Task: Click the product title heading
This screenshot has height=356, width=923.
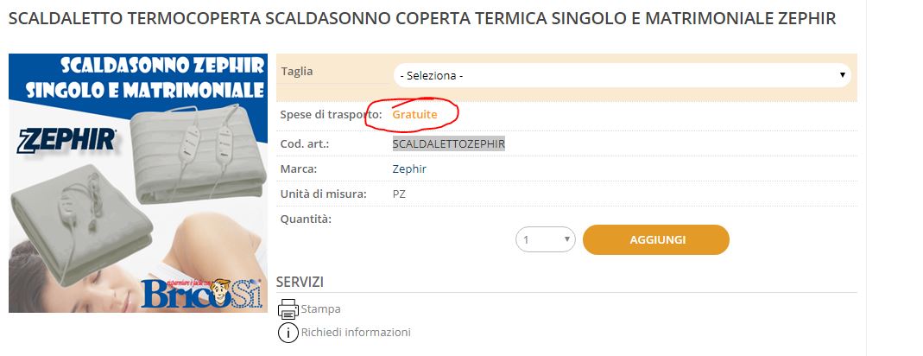Action: (x=421, y=19)
